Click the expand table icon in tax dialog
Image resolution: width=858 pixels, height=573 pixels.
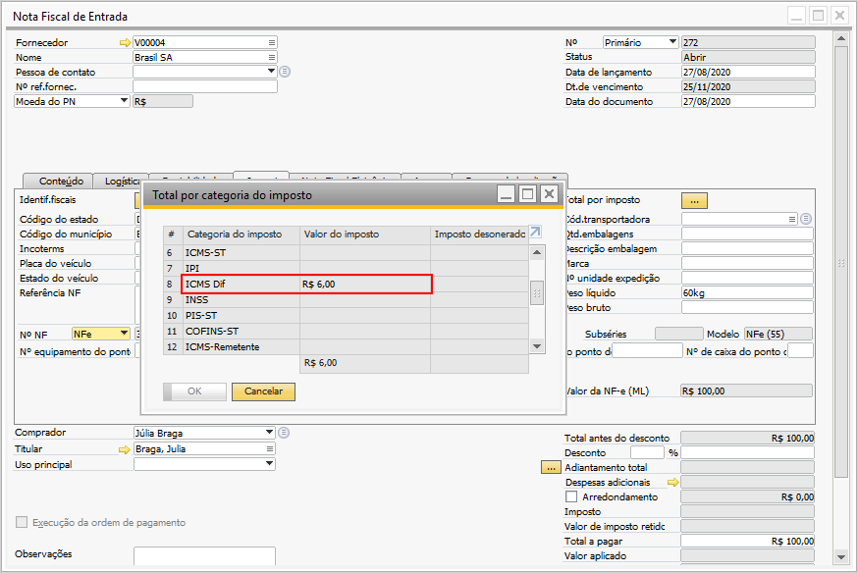(536, 232)
